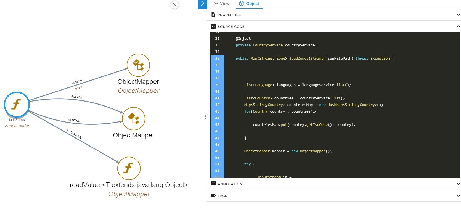Select the top ObjectMapper class node
The width and height of the screenshot is (461, 210).
(x=138, y=65)
